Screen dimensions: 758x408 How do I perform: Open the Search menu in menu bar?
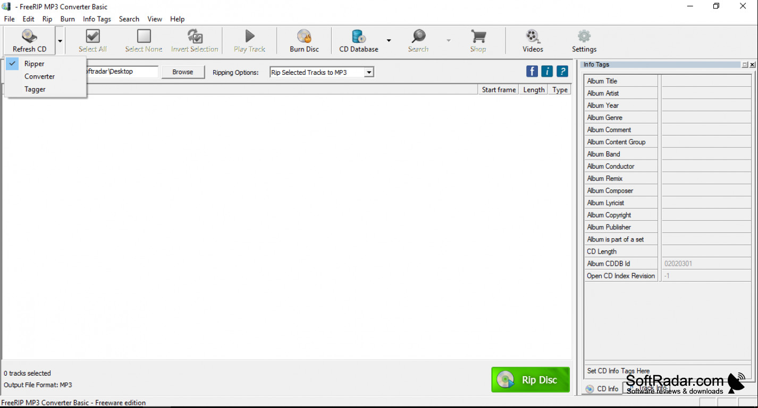129,19
